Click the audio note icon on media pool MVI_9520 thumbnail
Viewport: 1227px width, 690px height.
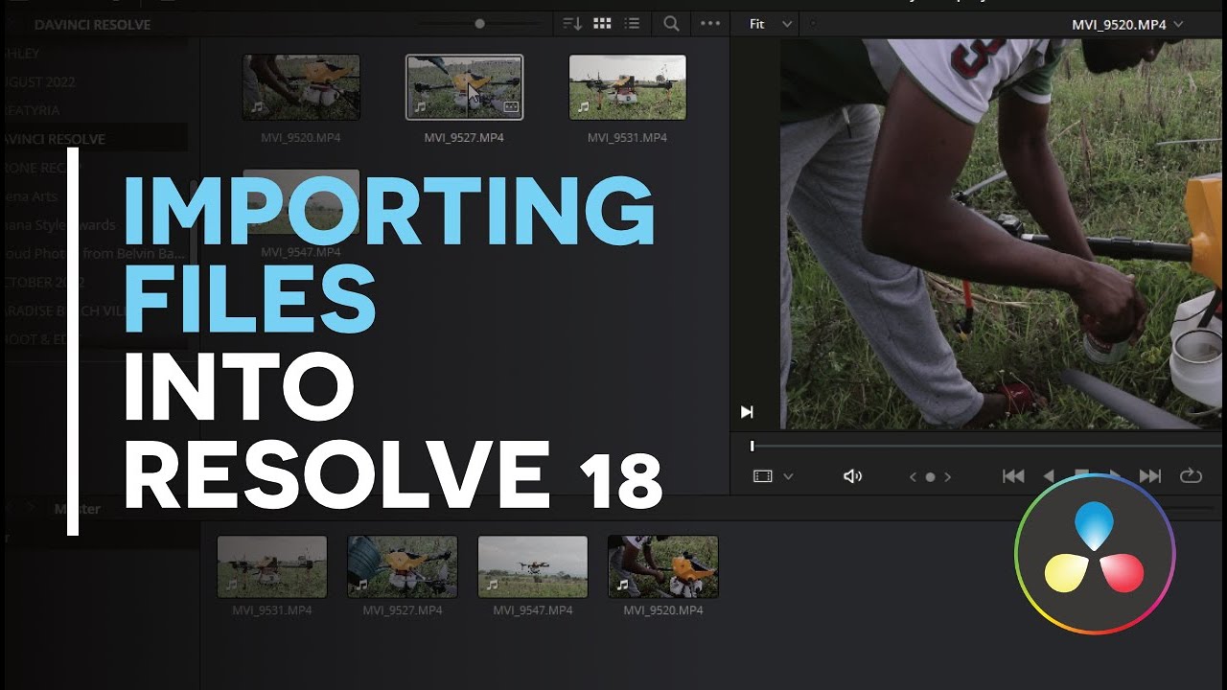tap(622, 584)
